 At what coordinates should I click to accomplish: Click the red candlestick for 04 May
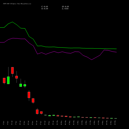point(58,116)
